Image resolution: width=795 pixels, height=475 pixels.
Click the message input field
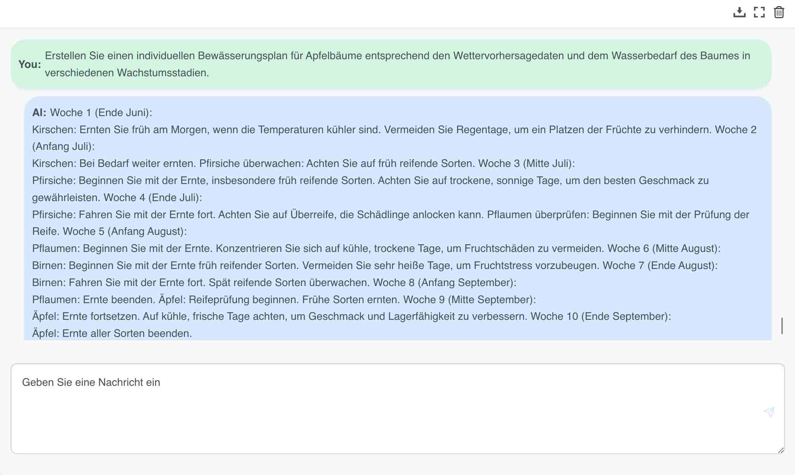[397, 409]
